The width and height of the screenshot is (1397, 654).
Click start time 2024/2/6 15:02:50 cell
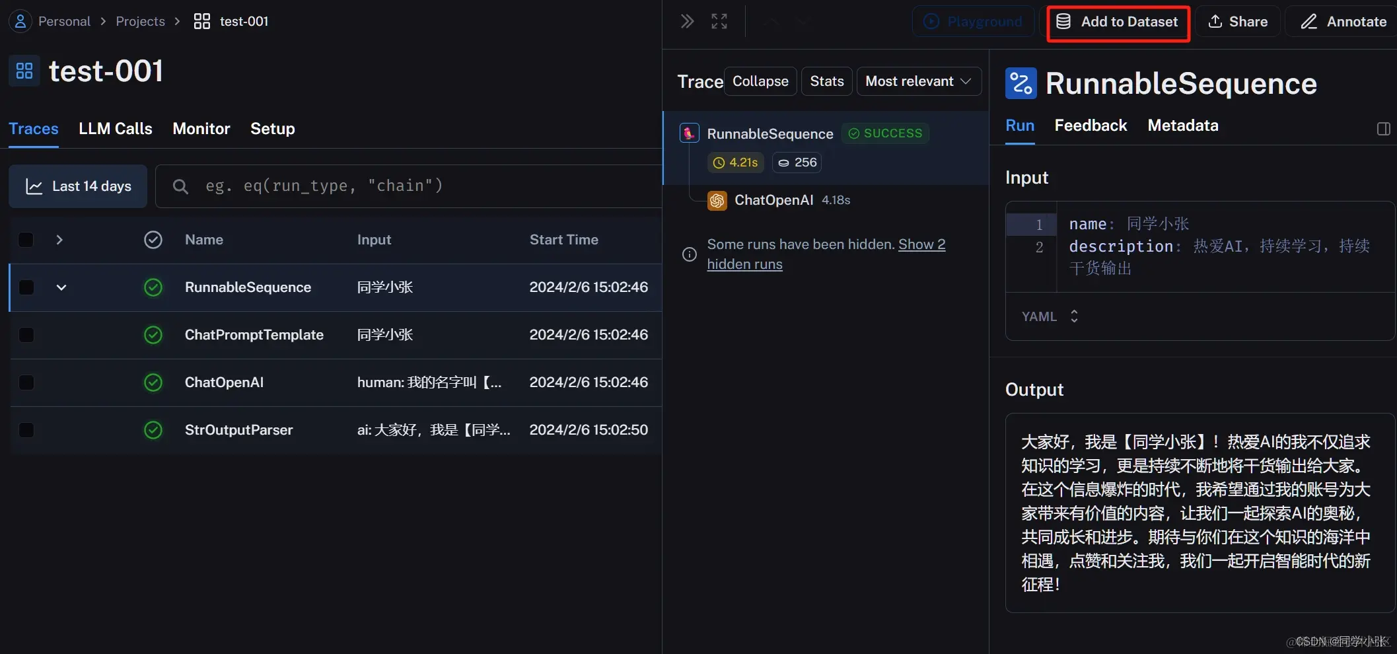point(589,430)
